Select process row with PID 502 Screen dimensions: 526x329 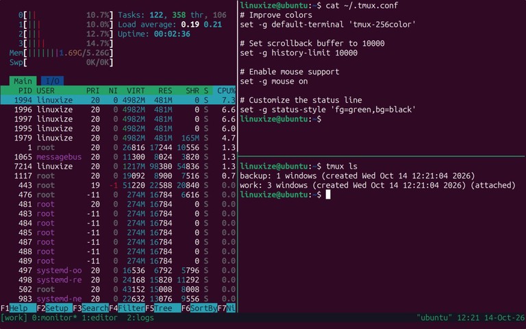[118, 289]
